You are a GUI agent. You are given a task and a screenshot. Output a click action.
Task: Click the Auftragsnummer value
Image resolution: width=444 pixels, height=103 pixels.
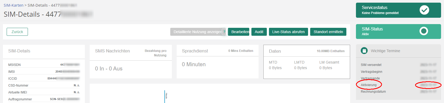tap(65, 99)
